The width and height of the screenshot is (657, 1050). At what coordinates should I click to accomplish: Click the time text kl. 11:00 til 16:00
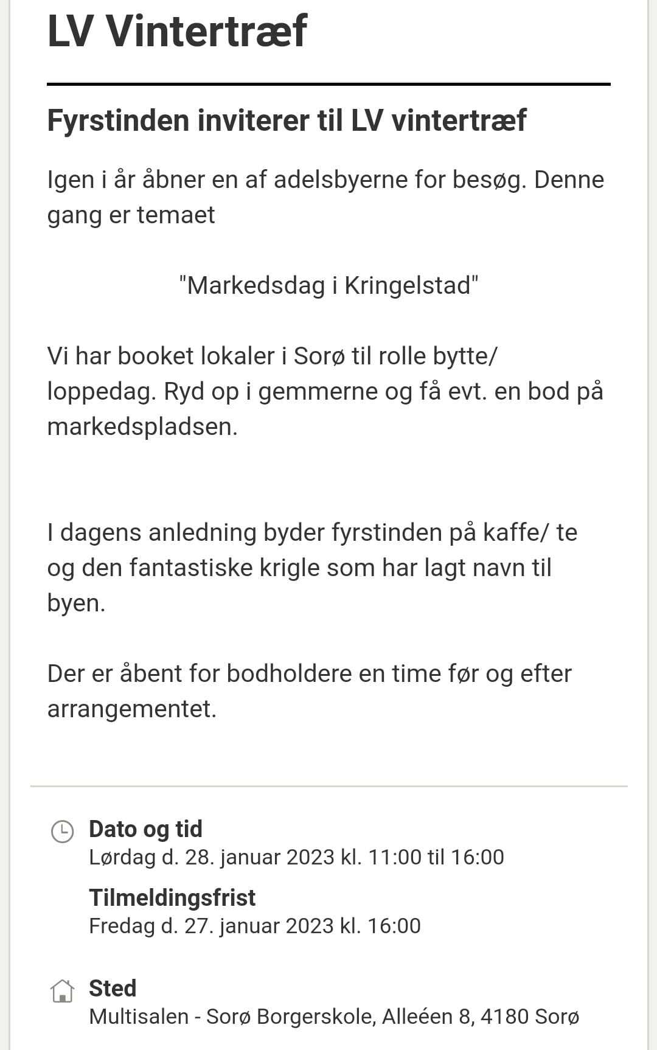(423, 857)
